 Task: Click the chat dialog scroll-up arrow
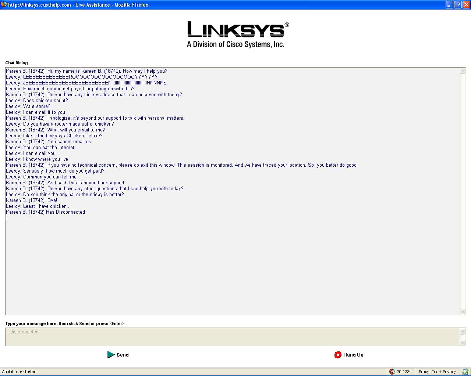pyautogui.click(x=463, y=71)
